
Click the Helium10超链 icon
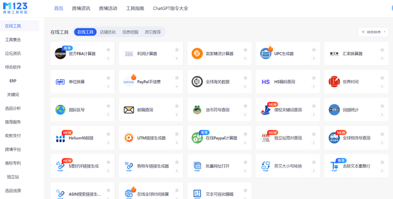tap(60, 138)
